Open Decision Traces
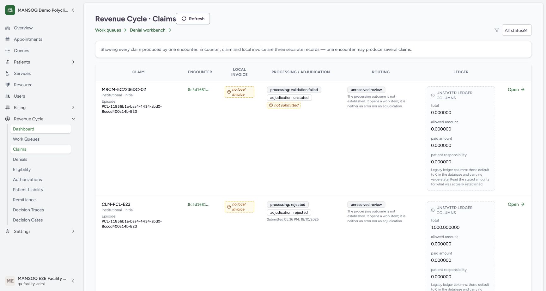The image size is (546, 291). pyautogui.click(x=40, y=210)
